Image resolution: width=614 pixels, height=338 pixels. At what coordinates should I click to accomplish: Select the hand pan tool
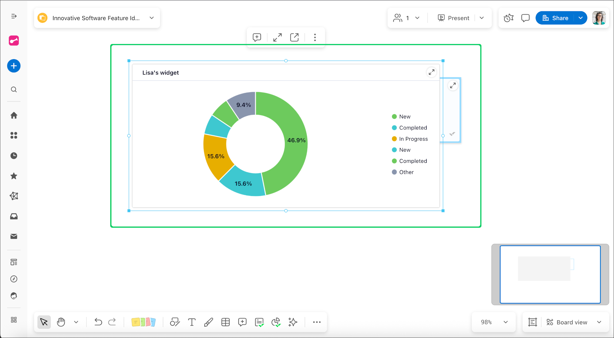pos(61,322)
